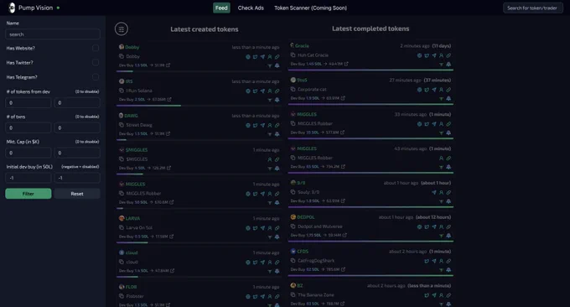The image size is (570, 307).
Task: Open the filter panel toggle beside Latest created tokens
Action: coord(122,29)
